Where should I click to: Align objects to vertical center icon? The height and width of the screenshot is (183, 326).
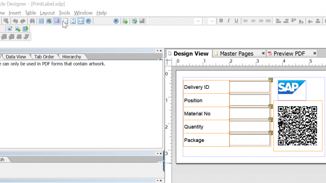pos(310,21)
